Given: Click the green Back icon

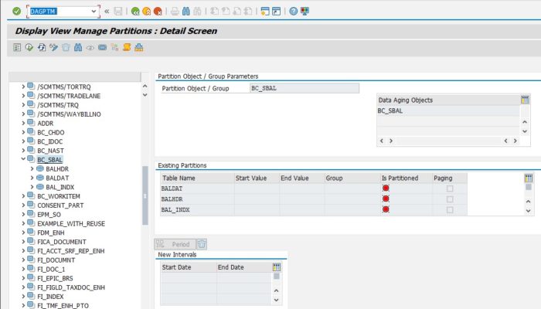Looking at the screenshot, I should tap(135, 12).
